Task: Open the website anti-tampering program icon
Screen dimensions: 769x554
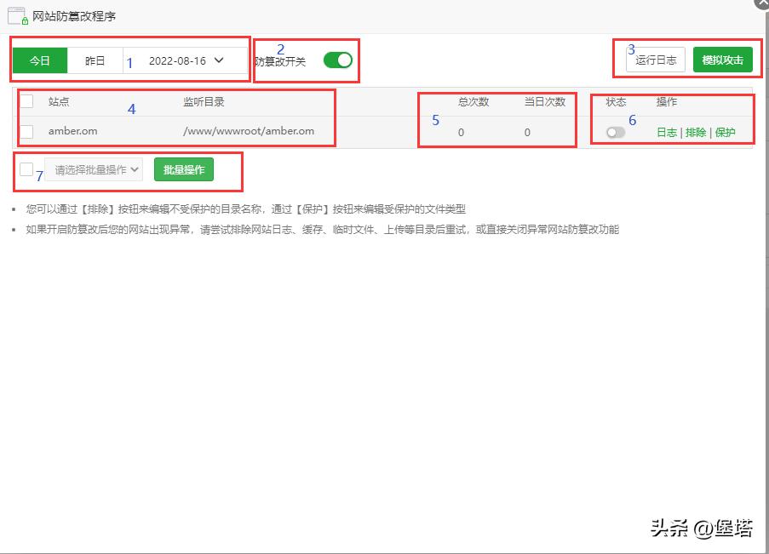Action: 15,14
